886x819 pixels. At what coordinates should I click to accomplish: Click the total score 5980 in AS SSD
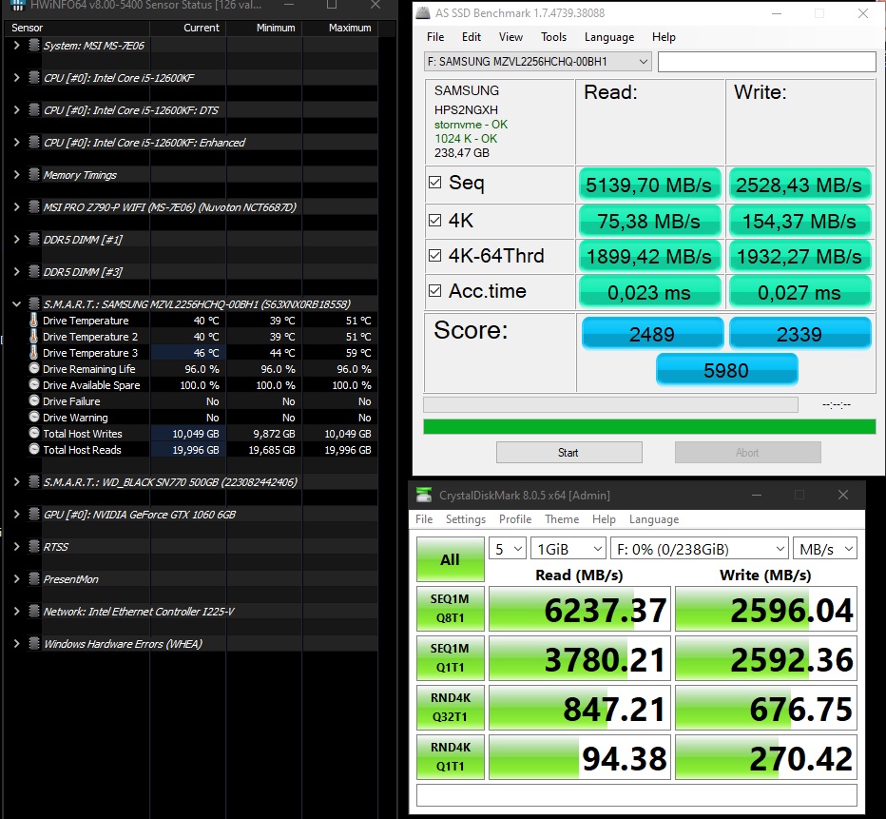pos(726,370)
